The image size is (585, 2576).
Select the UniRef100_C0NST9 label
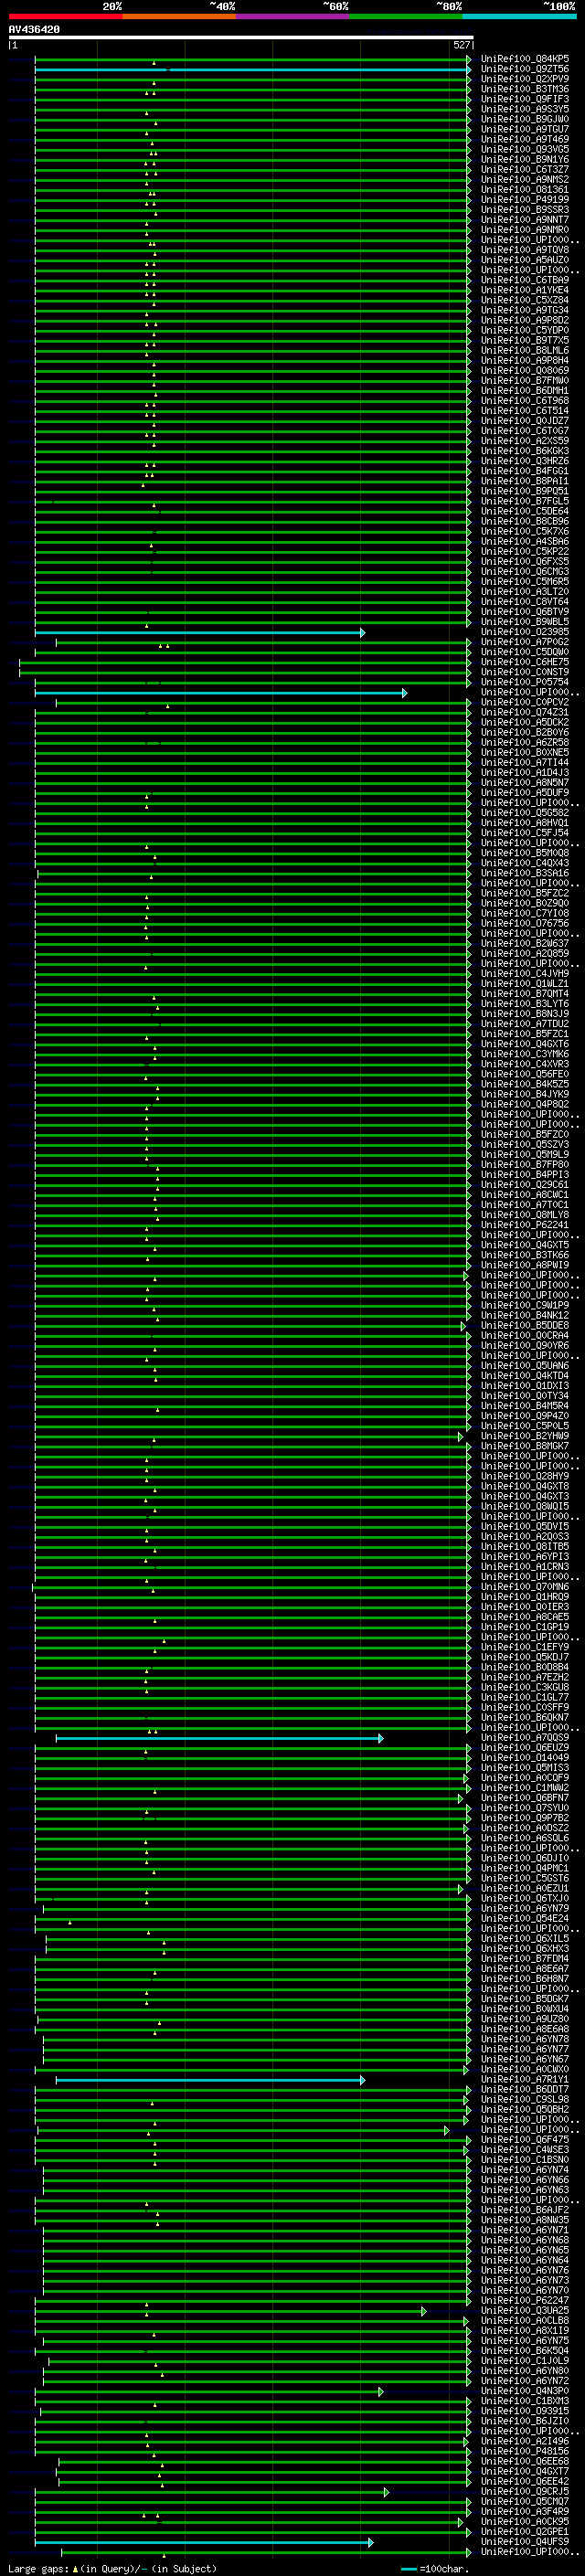pos(525,672)
